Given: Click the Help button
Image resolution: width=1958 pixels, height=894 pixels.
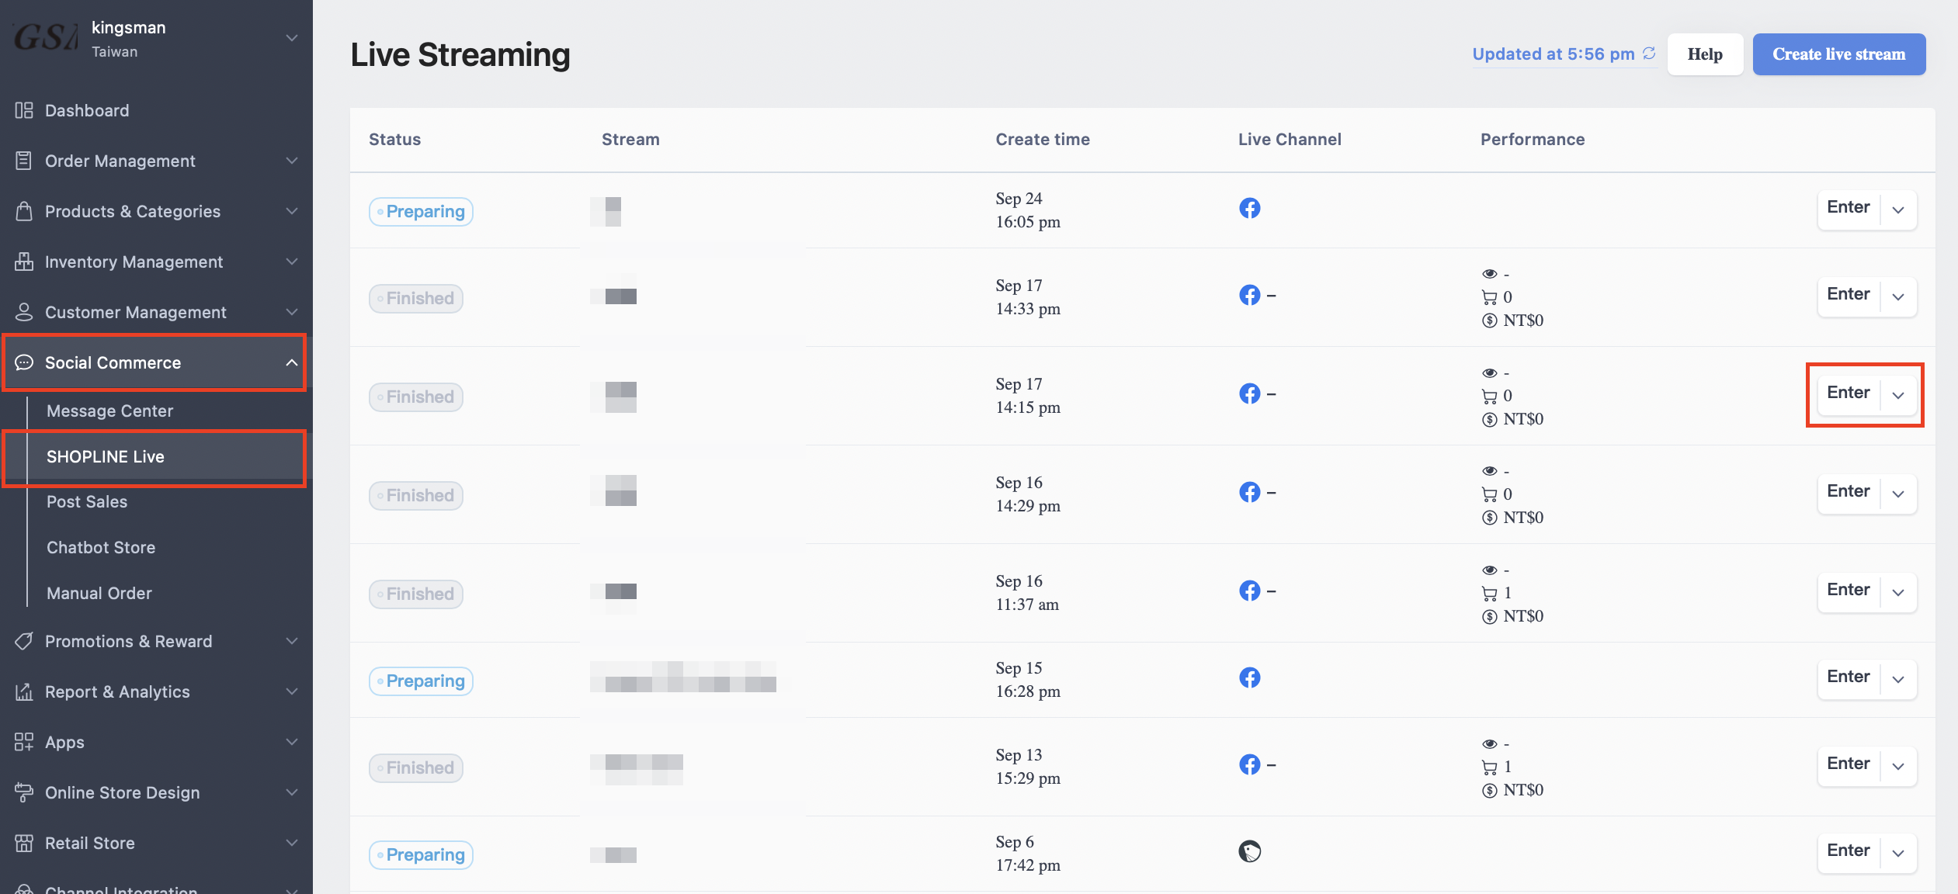Looking at the screenshot, I should coord(1705,54).
